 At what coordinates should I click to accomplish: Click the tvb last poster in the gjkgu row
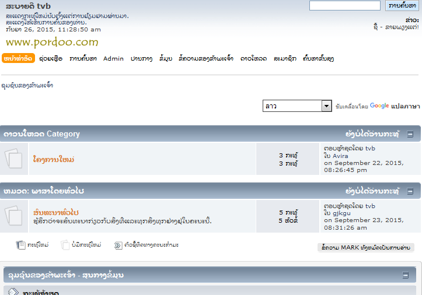(370, 206)
